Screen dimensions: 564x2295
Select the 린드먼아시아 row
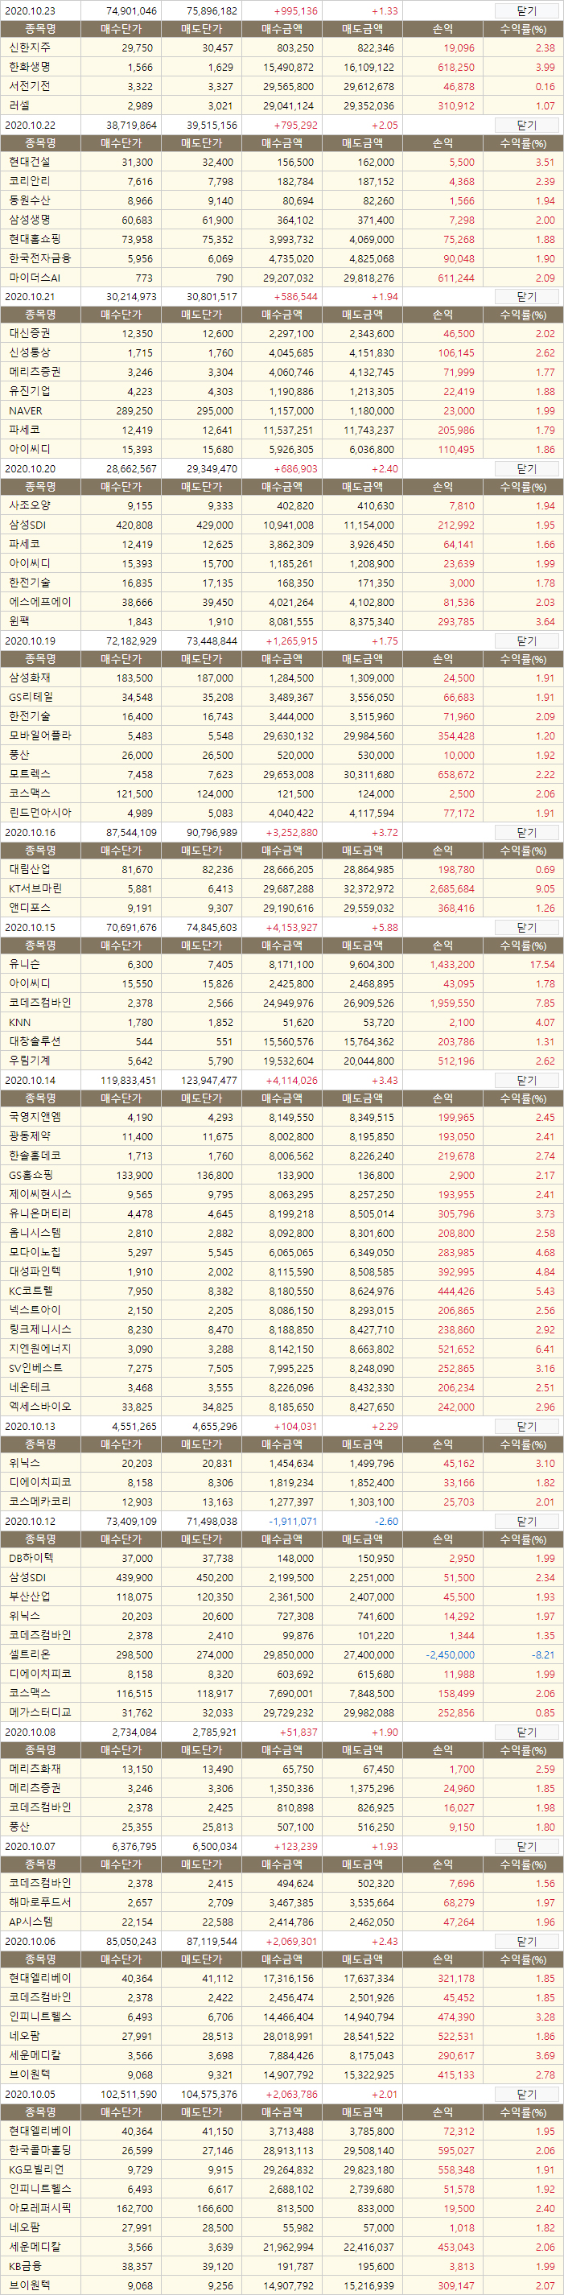coord(282,813)
